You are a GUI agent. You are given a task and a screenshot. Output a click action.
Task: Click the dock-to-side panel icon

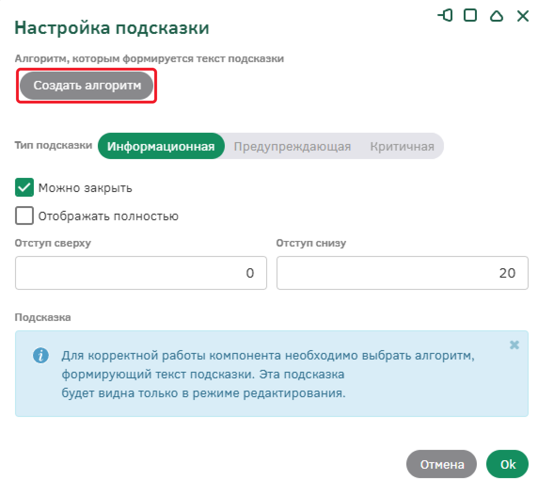click(x=444, y=16)
